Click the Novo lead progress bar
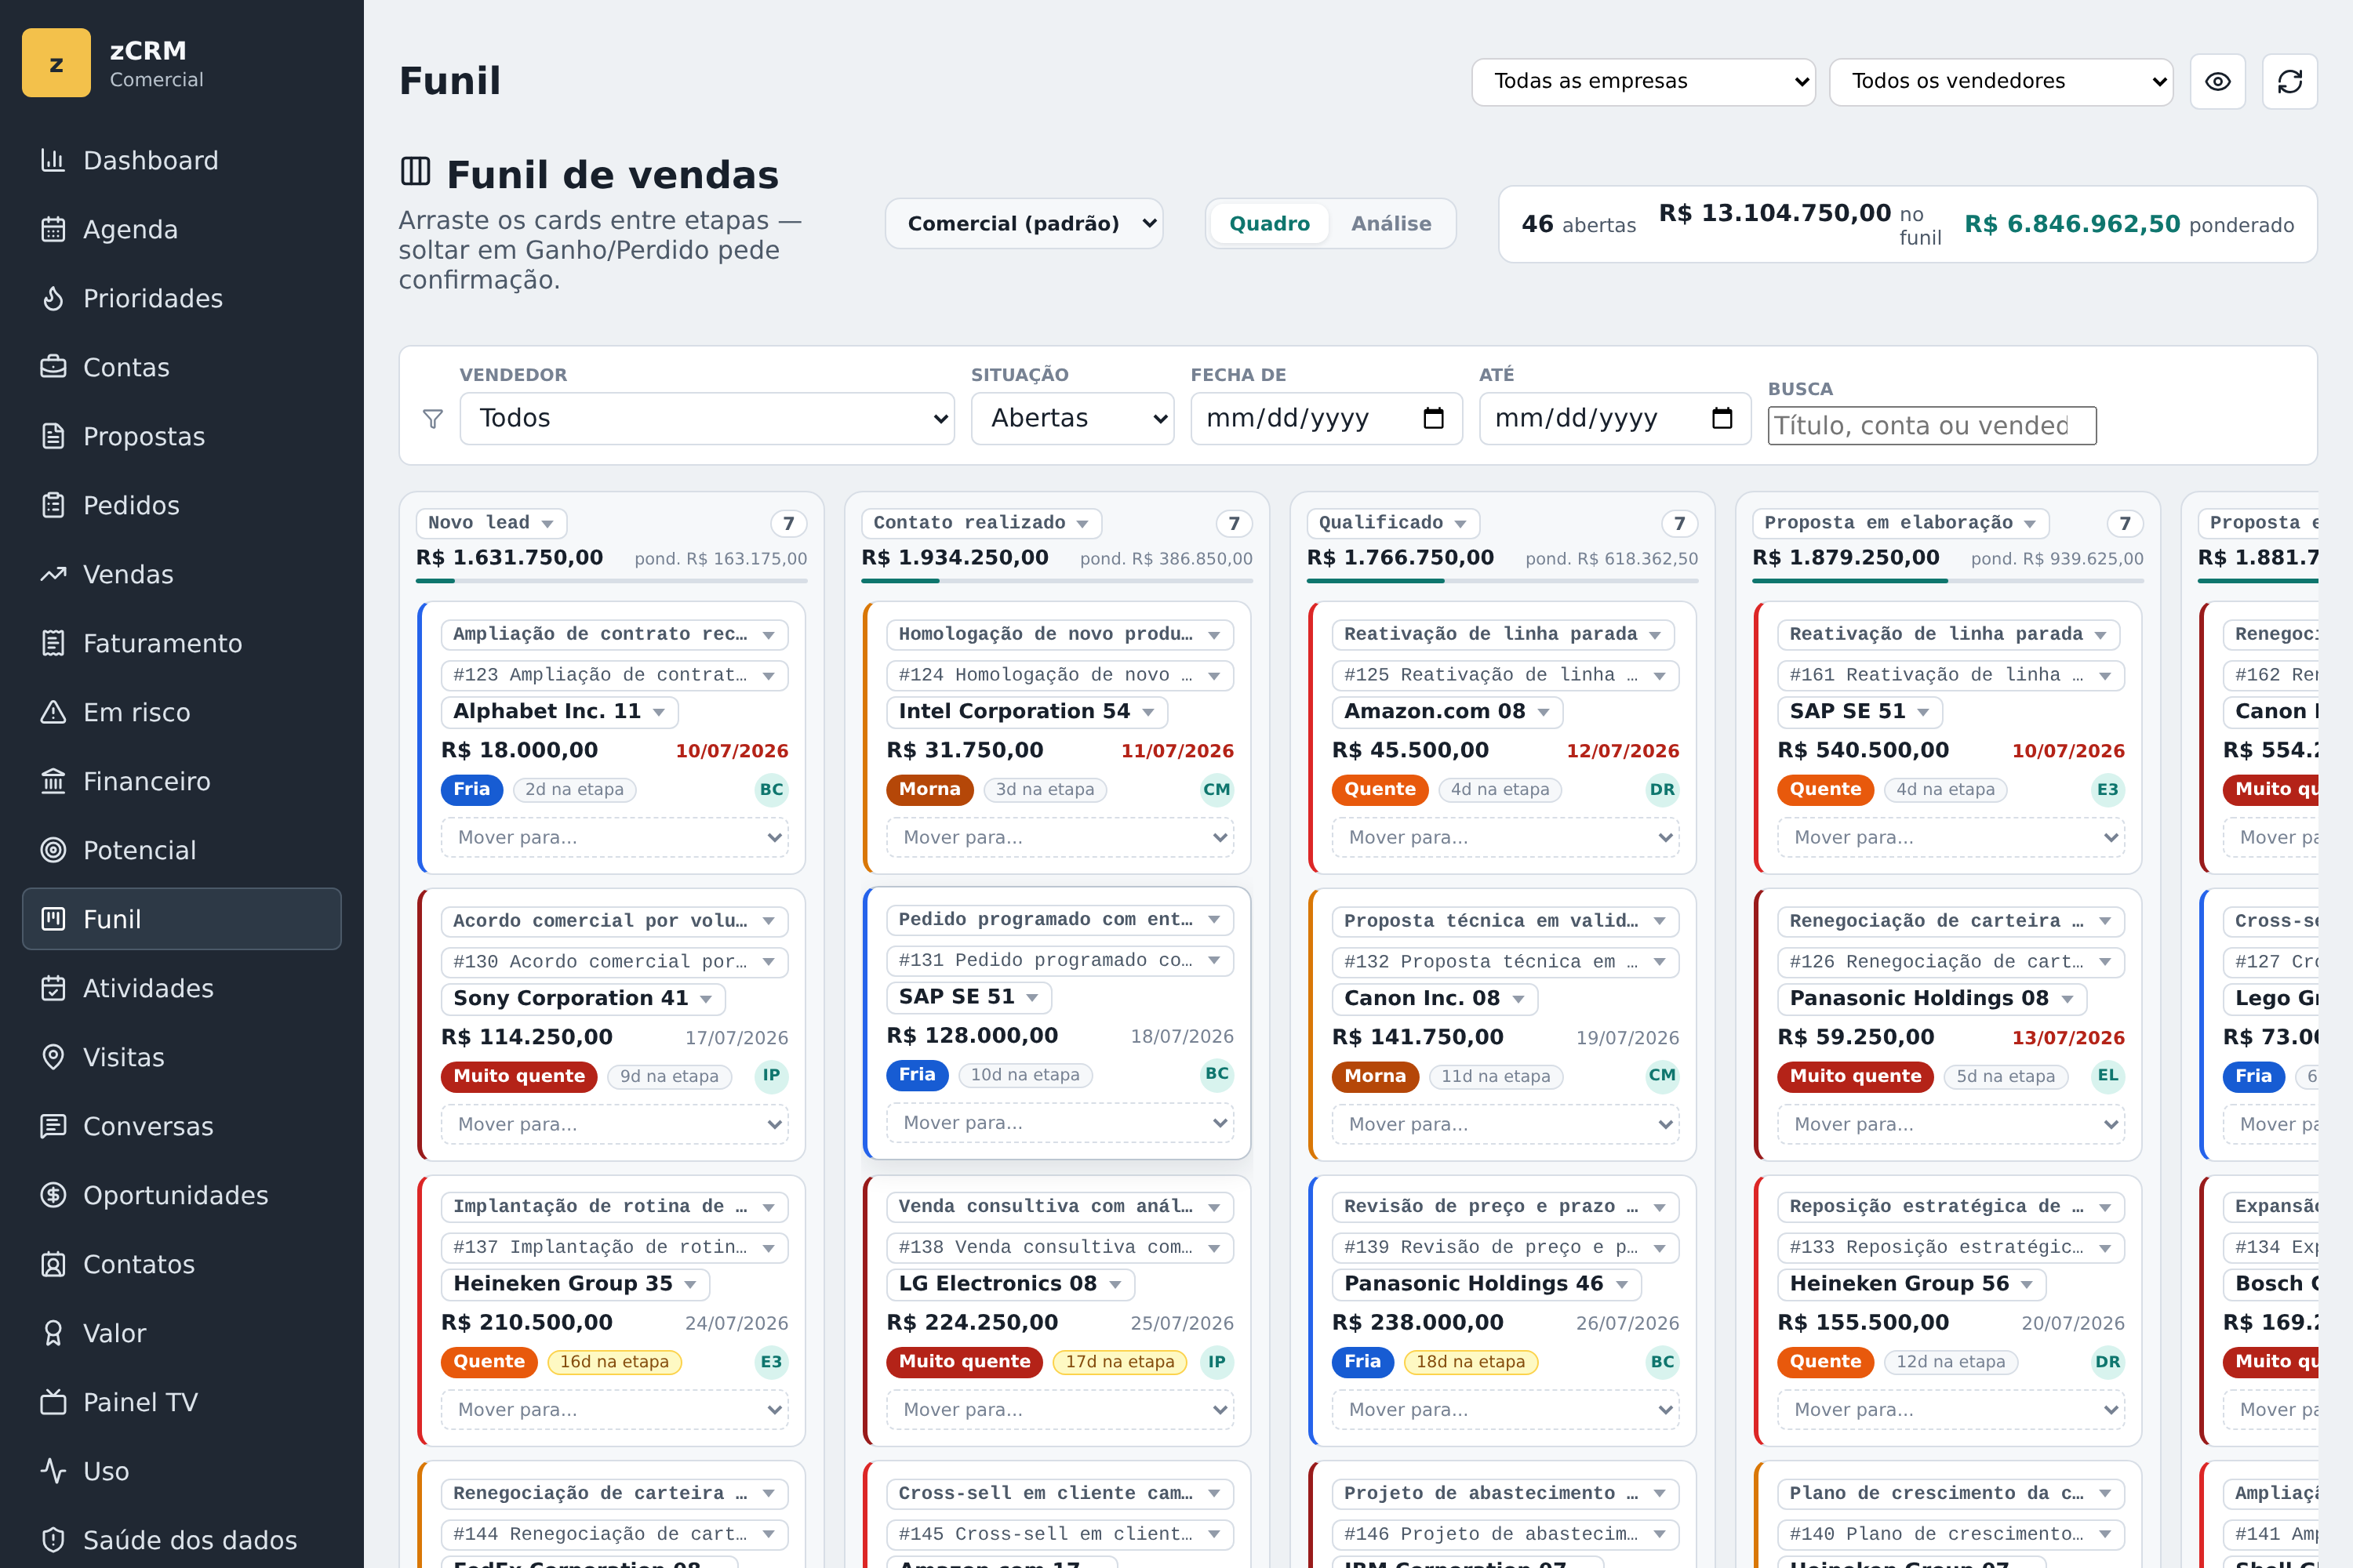This screenshot has width=2353, height=1568. (x=611, y=580)
